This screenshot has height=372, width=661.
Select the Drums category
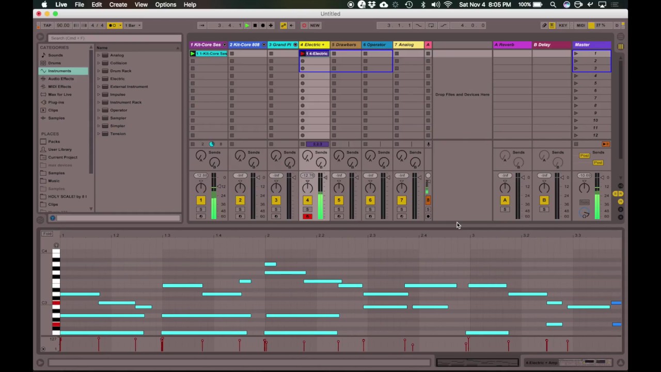54,63
